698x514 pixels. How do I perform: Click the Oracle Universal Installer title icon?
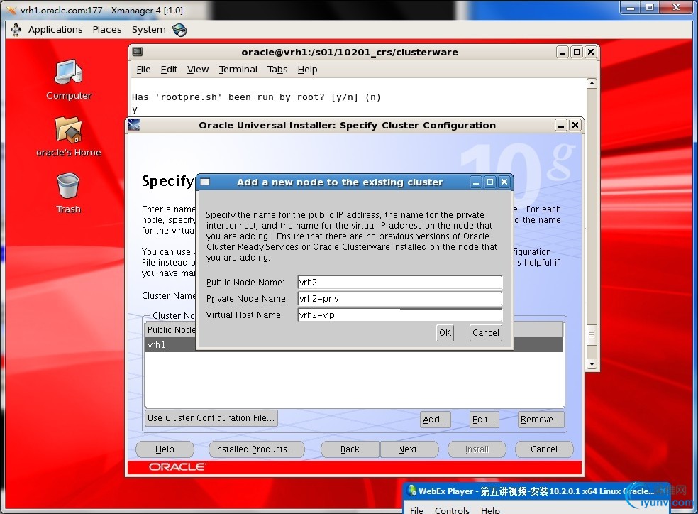[x=134, y=125]
